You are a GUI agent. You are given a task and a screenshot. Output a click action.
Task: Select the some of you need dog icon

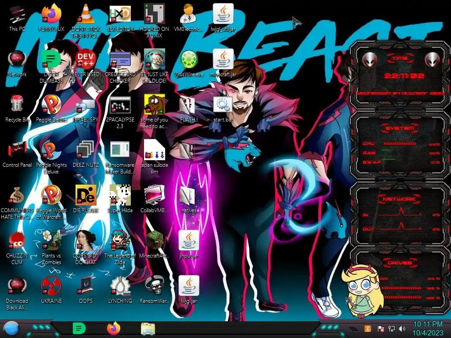pyautogui.click(x=155, y=105)
